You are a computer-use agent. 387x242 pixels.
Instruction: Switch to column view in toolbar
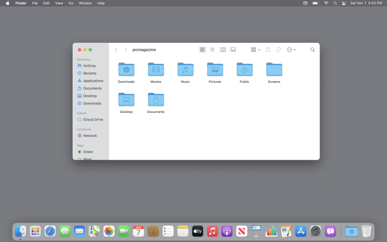(223, 50)
